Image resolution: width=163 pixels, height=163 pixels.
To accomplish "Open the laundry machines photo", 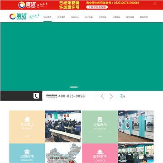I will 136,126.
